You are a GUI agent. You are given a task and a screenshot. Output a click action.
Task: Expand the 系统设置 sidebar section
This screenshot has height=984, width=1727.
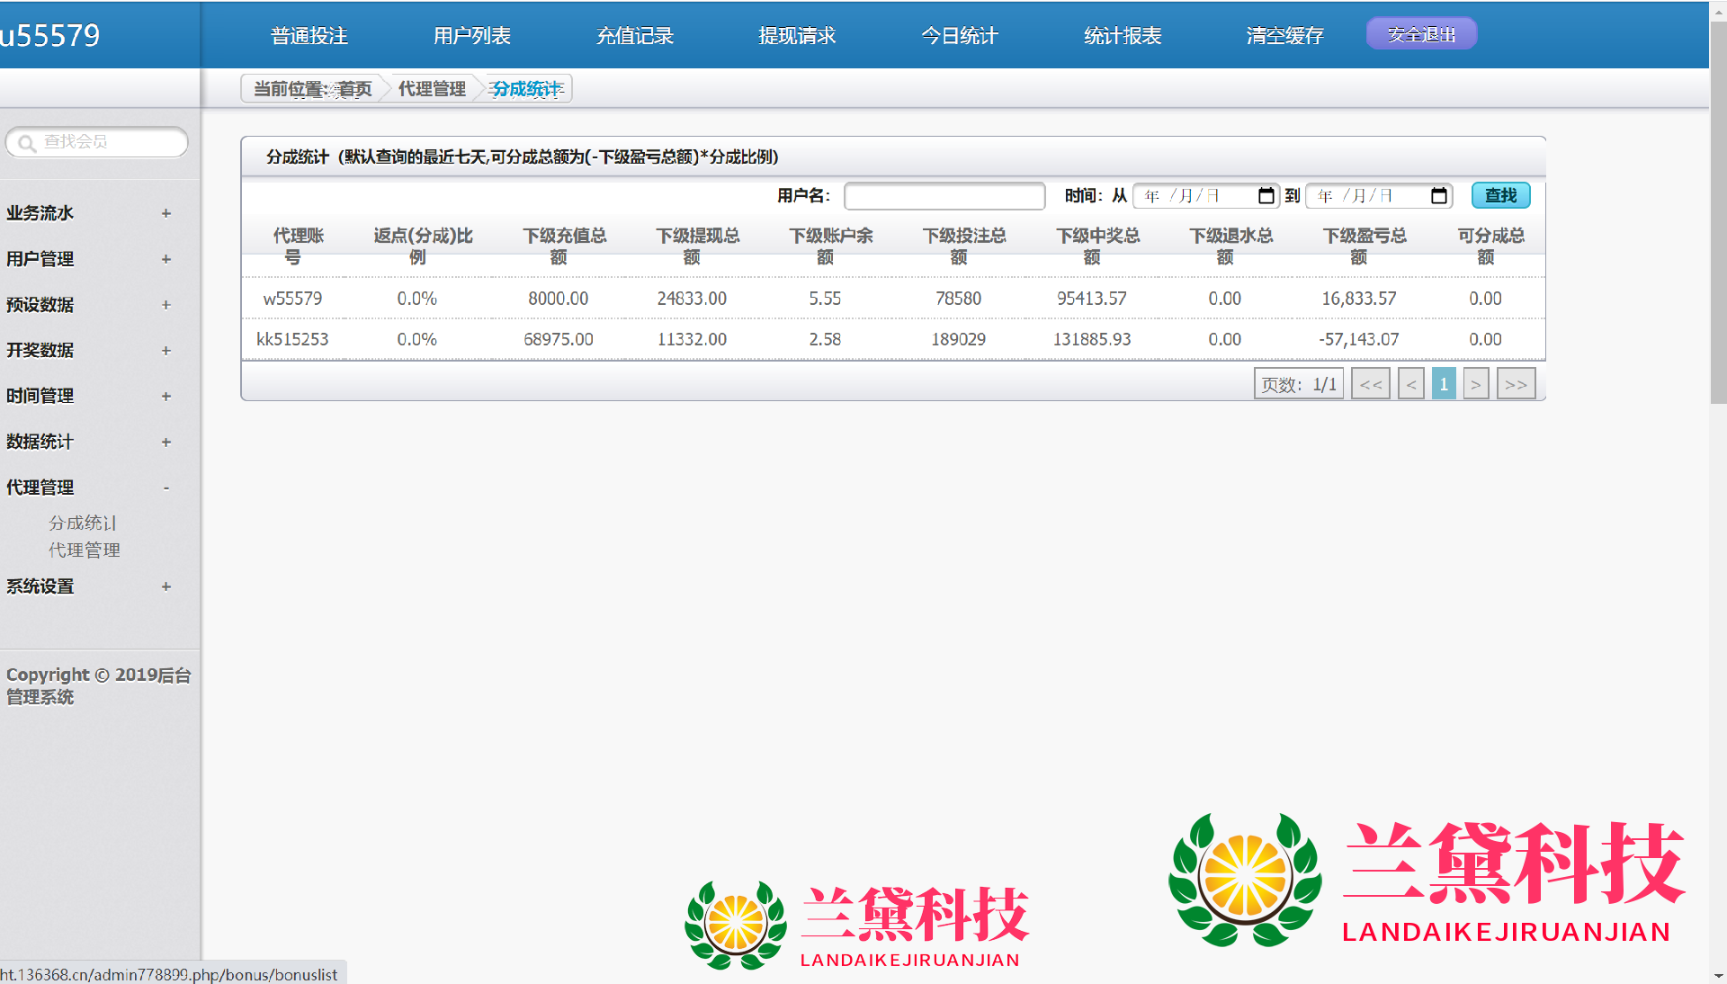click(x=166, y=586)
